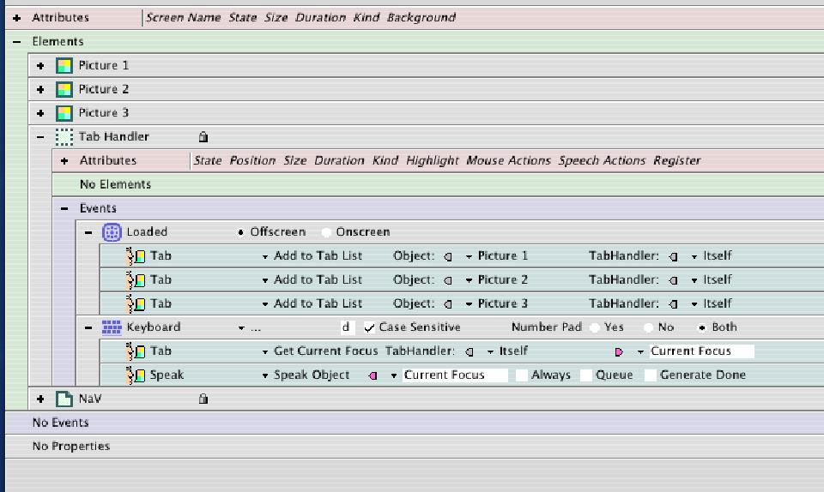824x492 pixels.
Task: Collapse the Tab Handler element
Action: coord(40,137)
